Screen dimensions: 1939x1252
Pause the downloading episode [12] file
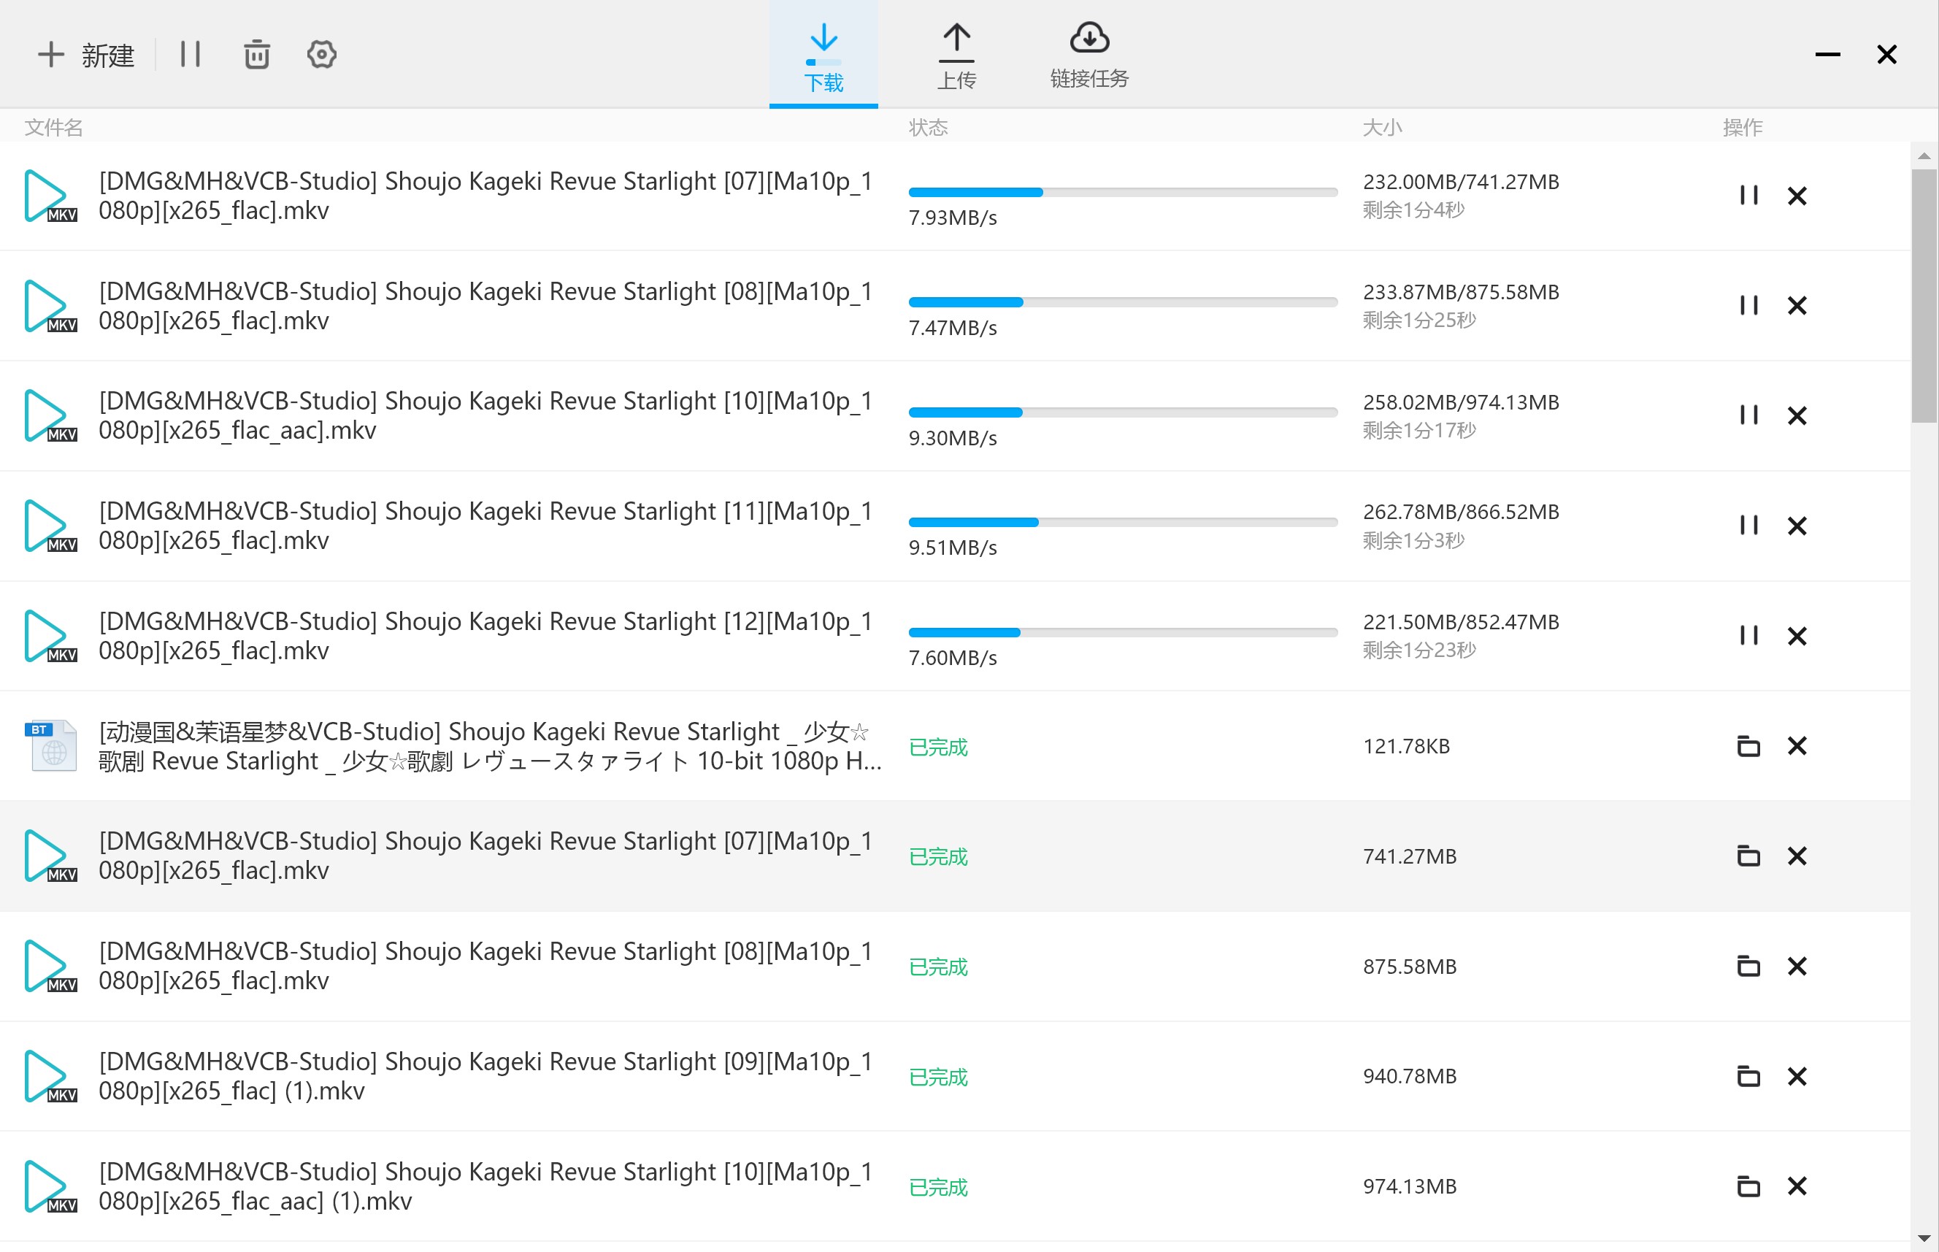[1748, 635]
